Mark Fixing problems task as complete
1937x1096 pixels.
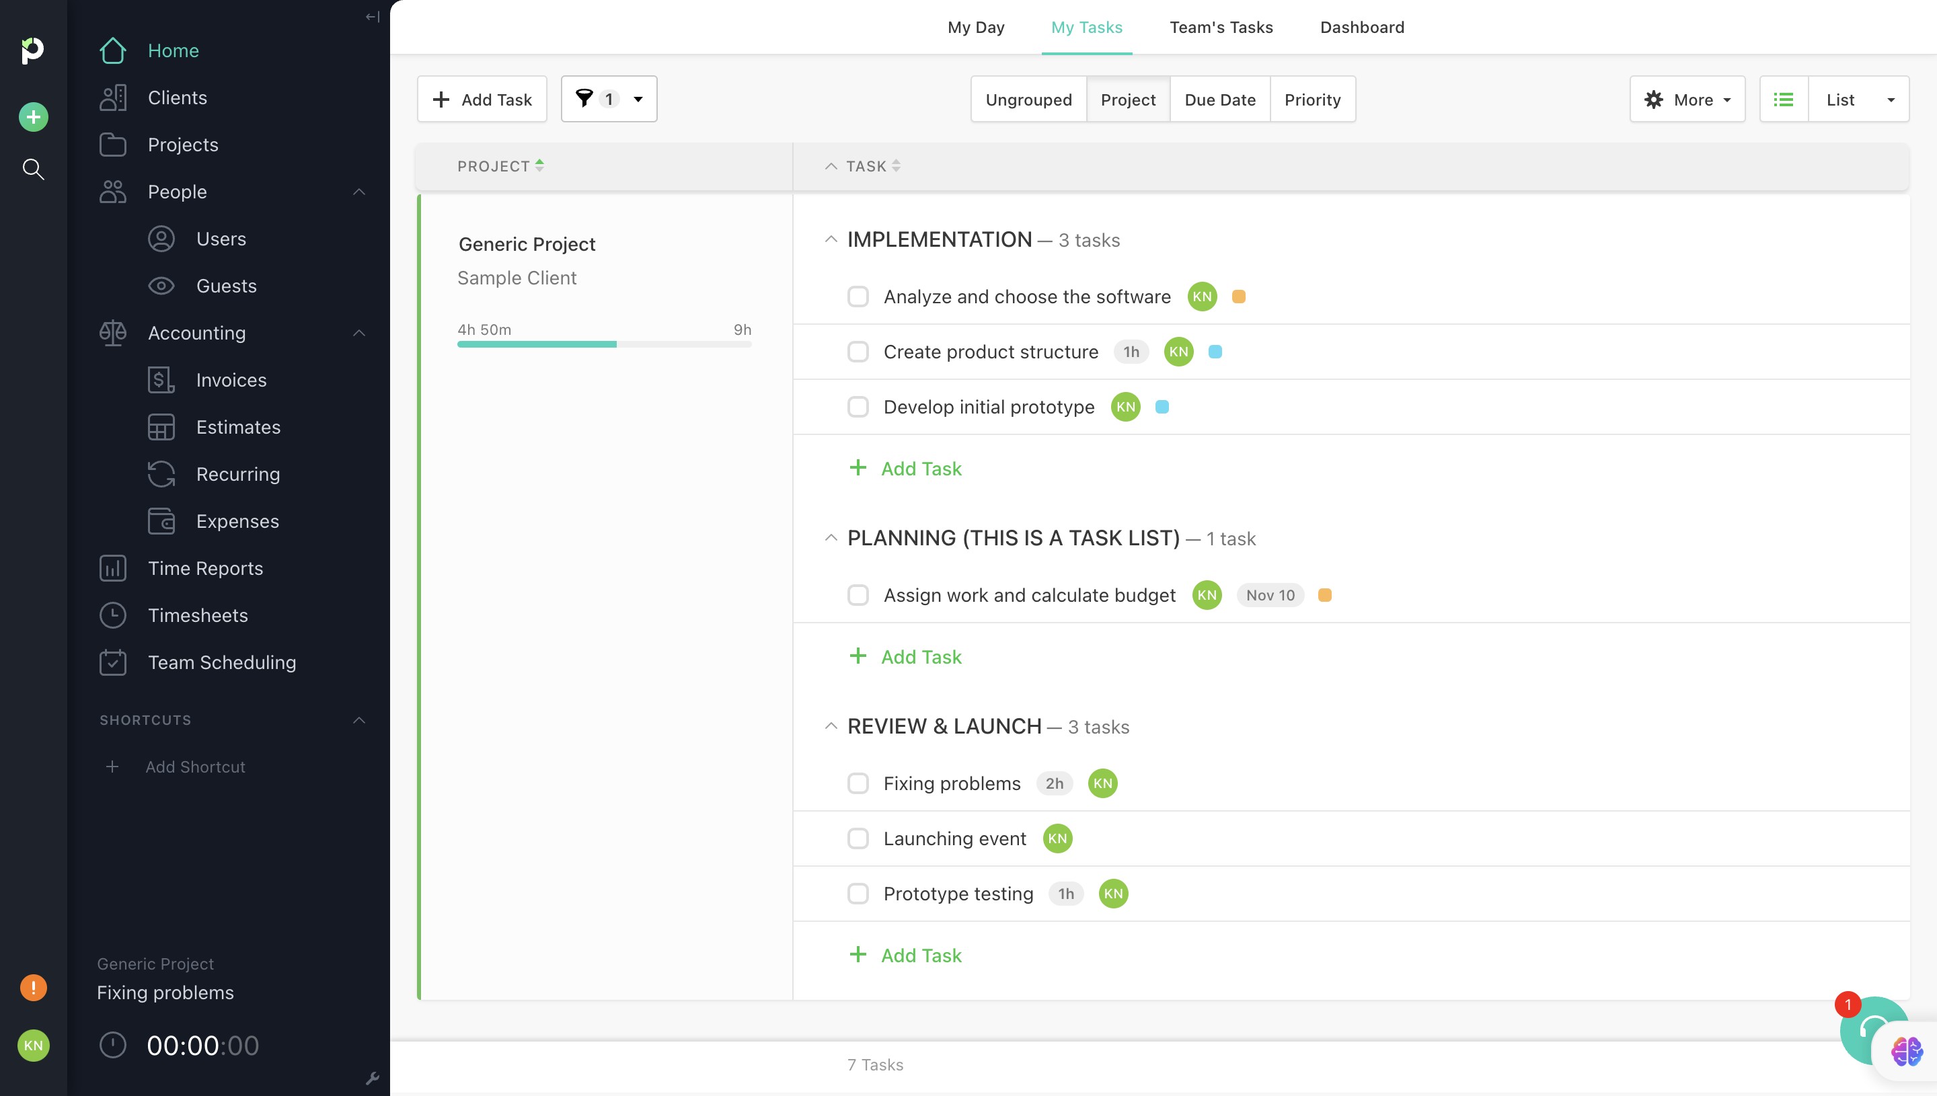(858, 783)
